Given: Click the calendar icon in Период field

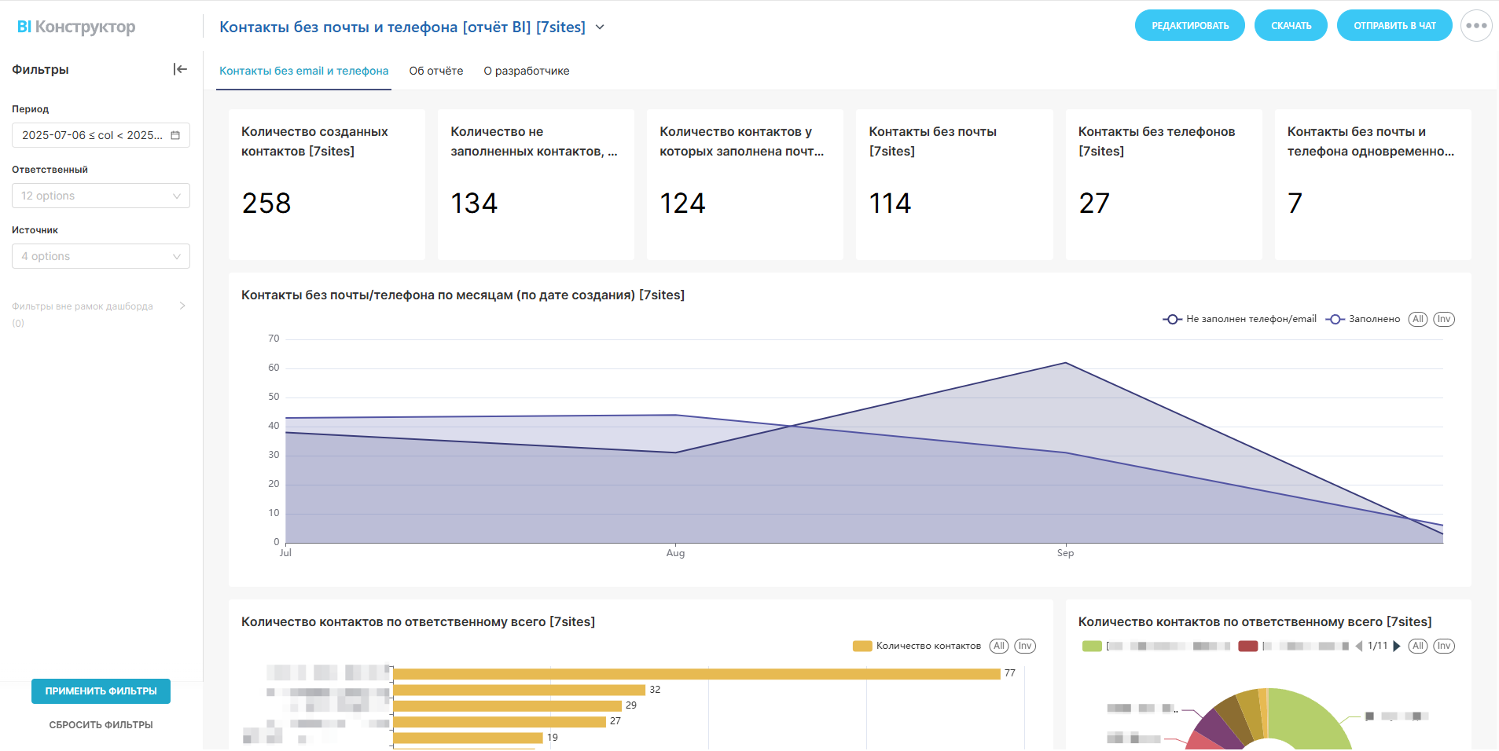Looking at the screenshot, I should [175, 135].
